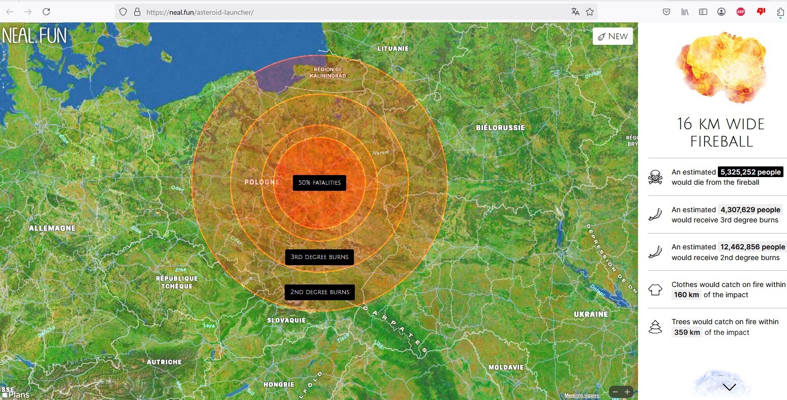This screenshot has width=787, height=400.
Task: Open the Firefox account icon
Action: pyautogui.click(x=721, y=12)
